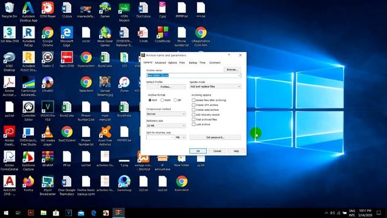Open the Update mode dropdown
The image size is (387, 218).
(215, 87)
